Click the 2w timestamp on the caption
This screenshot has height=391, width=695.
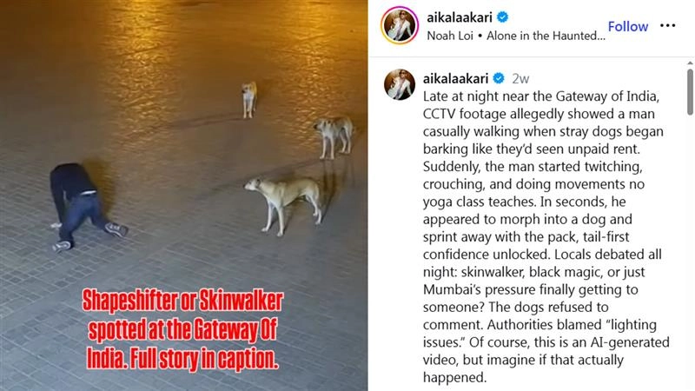pyautogui.click(x=520, y=78)
